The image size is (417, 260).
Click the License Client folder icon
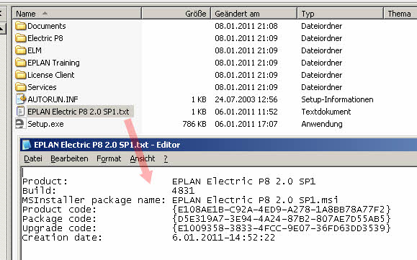click(20, 75)
